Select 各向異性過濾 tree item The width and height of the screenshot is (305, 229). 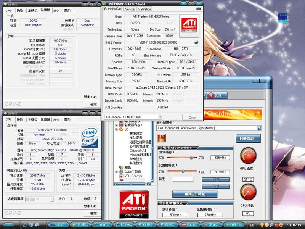[139, 146]
